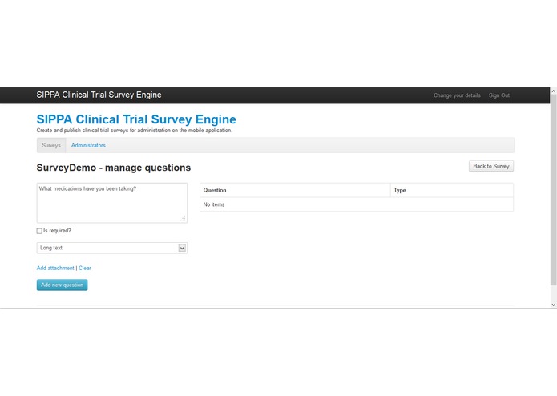Click the scrollbar up arrow
The height and width of the screenshot is (396, 557).
click(x=554, y=91)
